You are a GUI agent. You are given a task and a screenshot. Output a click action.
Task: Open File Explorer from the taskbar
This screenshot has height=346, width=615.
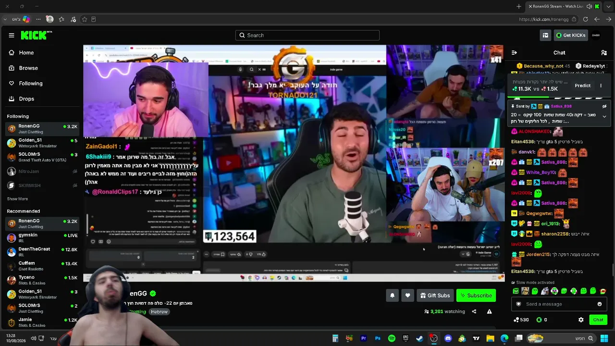click(x=490, y=339)
